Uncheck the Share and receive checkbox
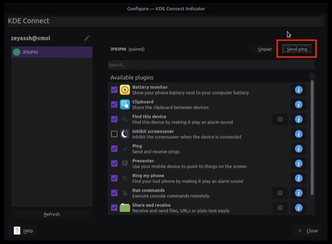Screen dimensions: 332x244 [x=114, y=208]
